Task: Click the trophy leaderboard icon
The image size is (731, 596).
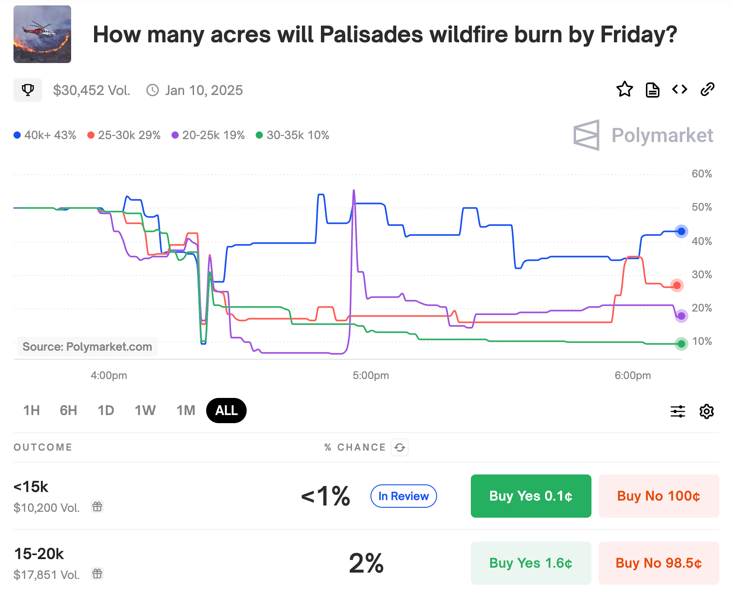Action: pyautogui.click(x=27, y=90)
